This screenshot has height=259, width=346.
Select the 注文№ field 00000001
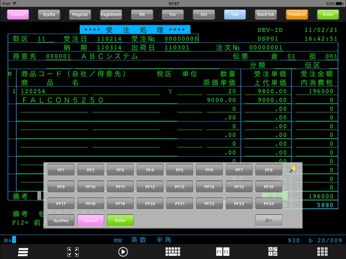(266, 47)
